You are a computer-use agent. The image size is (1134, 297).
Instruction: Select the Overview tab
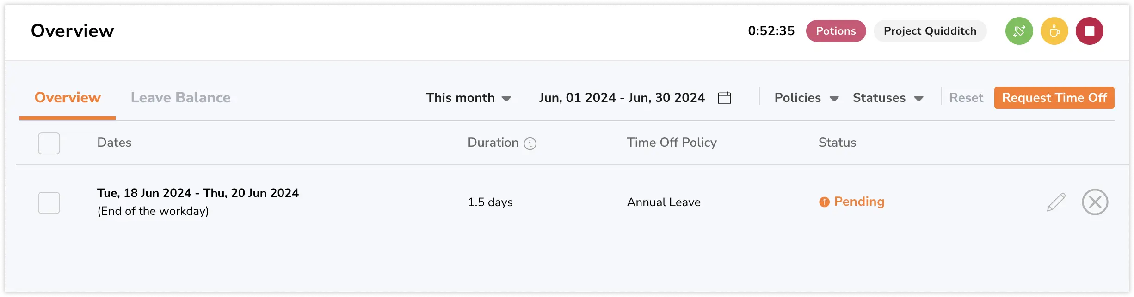[68, 97]
